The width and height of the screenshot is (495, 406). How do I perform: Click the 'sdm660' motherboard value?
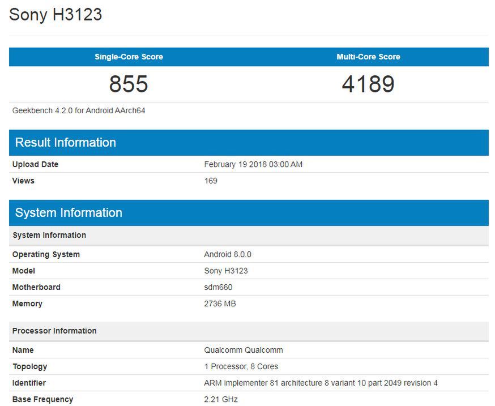coord(218,287)
